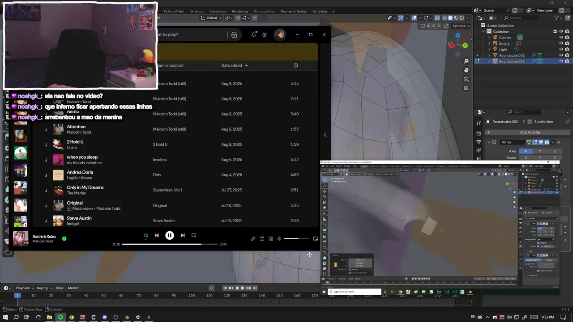Hide Roundcube.001 in the viewport
Viewport: 573px width, 322px height.
[561, 55]
